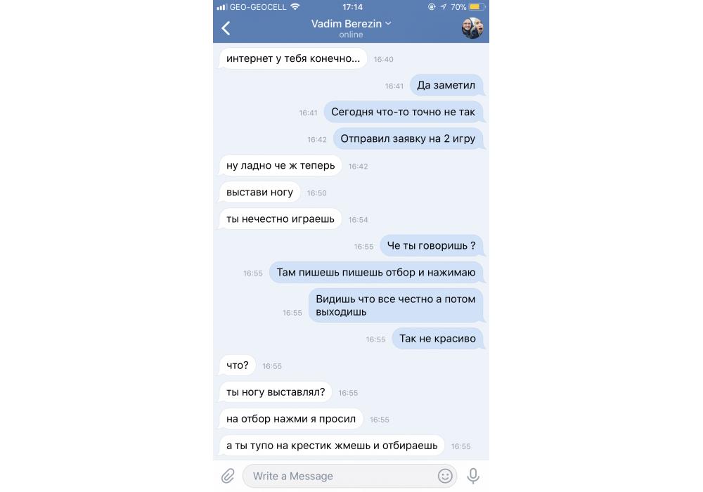
Task: Tap the rotation lock status icon
Action: tap(432, 7)
